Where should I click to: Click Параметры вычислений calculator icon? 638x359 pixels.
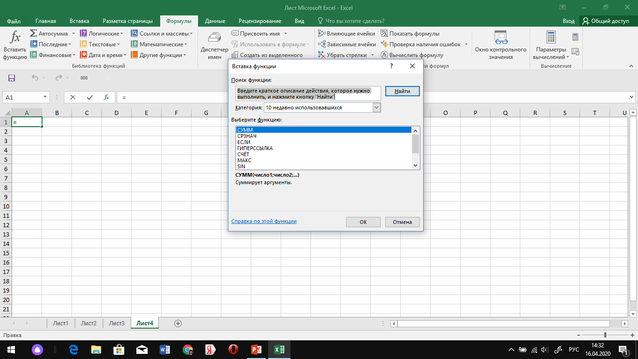coord(551,37)
